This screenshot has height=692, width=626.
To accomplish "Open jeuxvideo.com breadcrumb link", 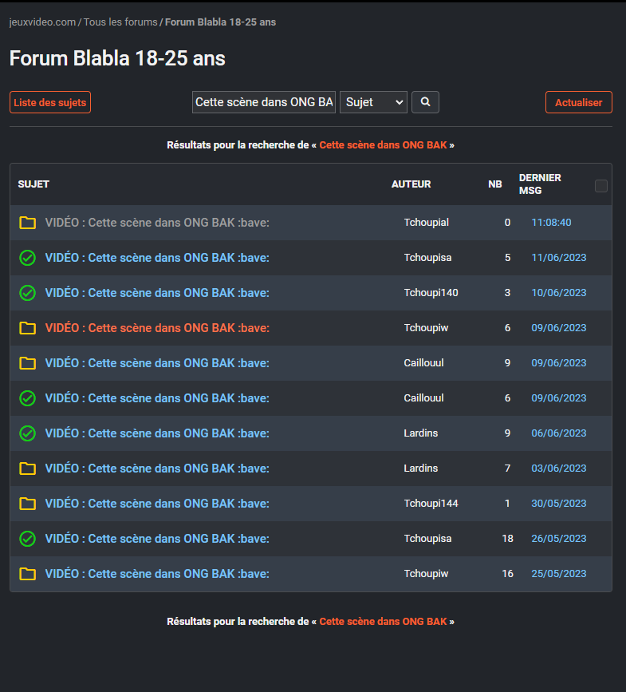I will click(x=42, y=22).
